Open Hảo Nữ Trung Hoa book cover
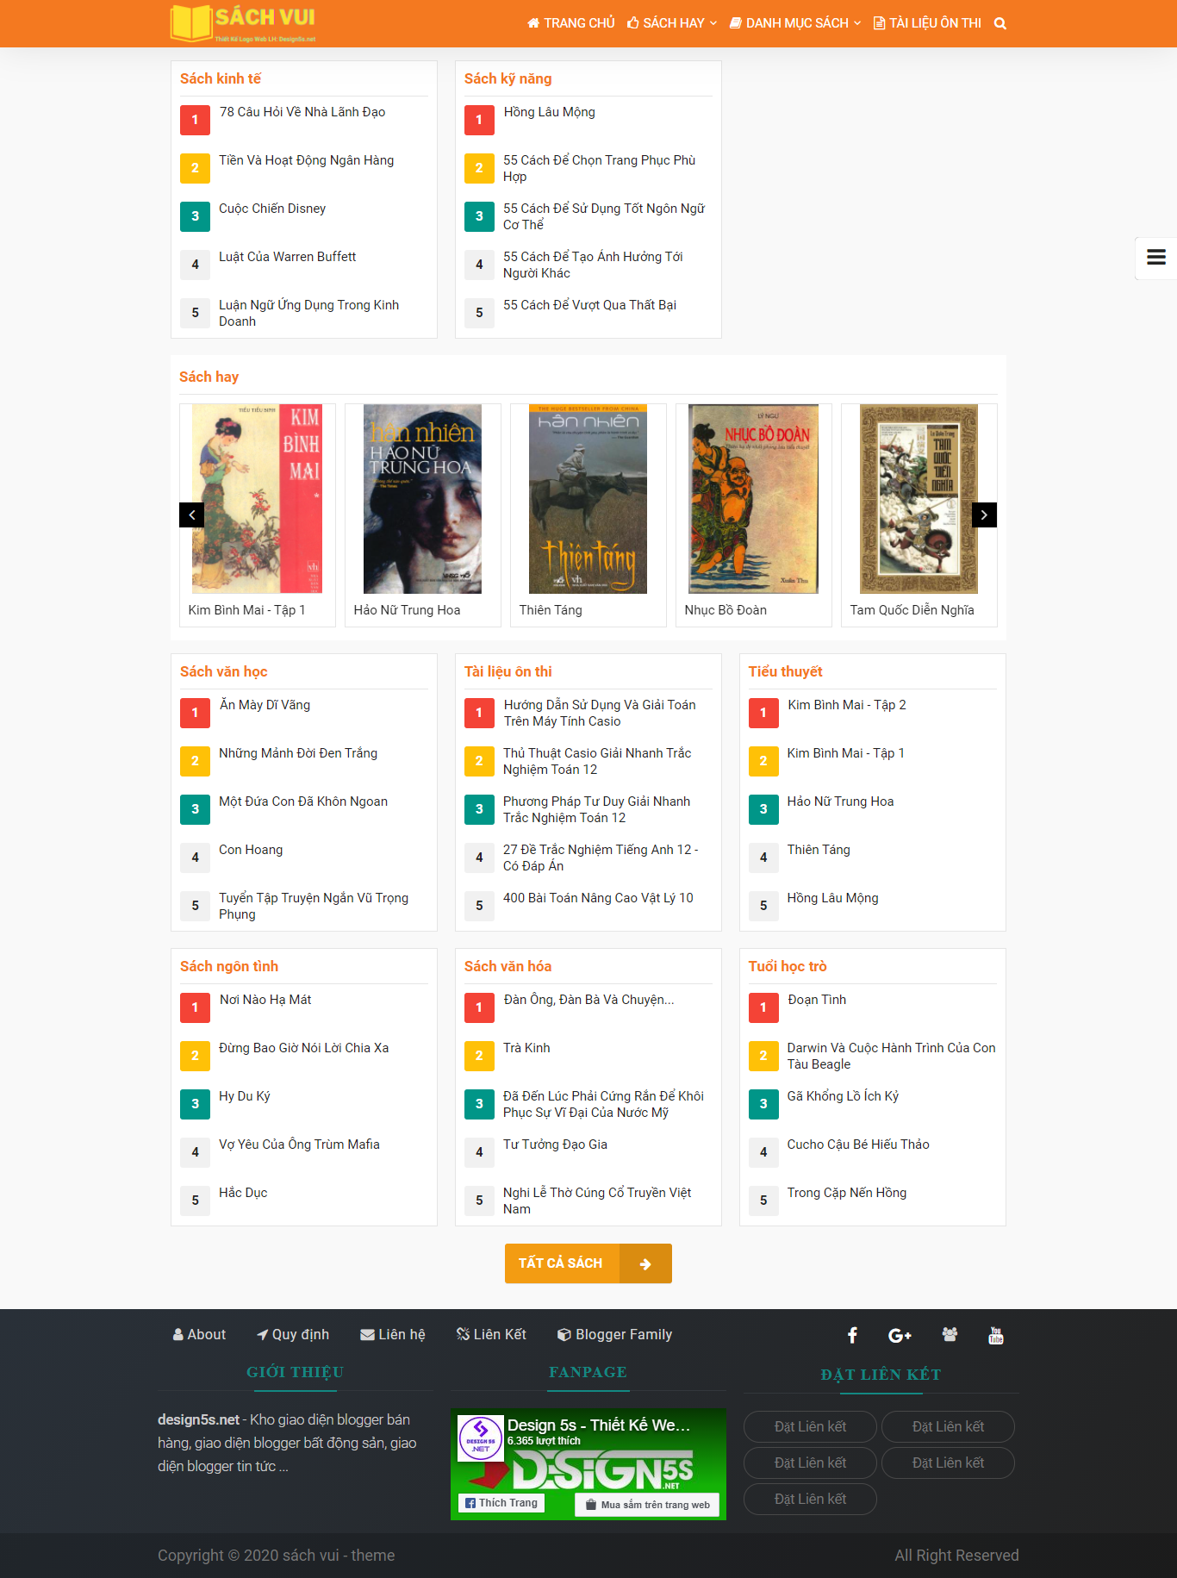The width and height of the screenshot is (1177, 1578). [423, 499]
